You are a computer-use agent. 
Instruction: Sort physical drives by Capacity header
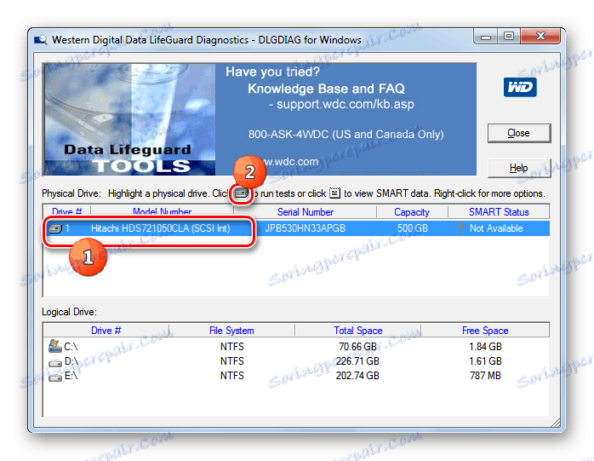click(412, 211)
